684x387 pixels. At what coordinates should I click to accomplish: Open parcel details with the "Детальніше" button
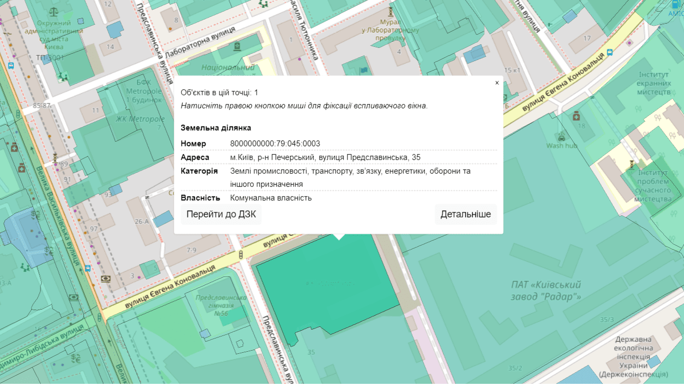click(465, 214)
